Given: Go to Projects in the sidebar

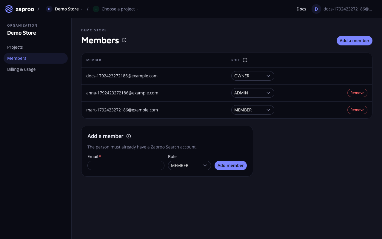Looking at the screenshot, I should click(36, 47).
